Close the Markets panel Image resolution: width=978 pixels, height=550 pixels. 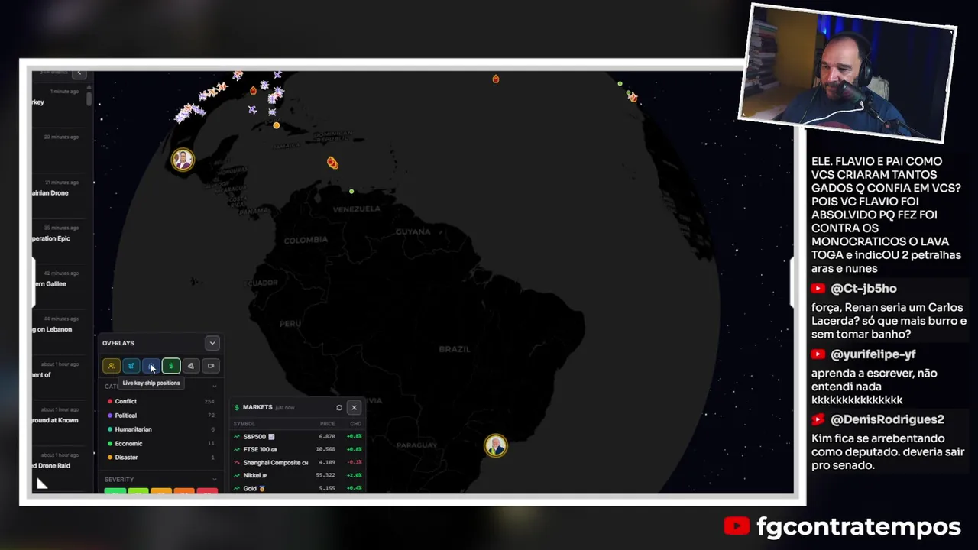tap(354, 408)
